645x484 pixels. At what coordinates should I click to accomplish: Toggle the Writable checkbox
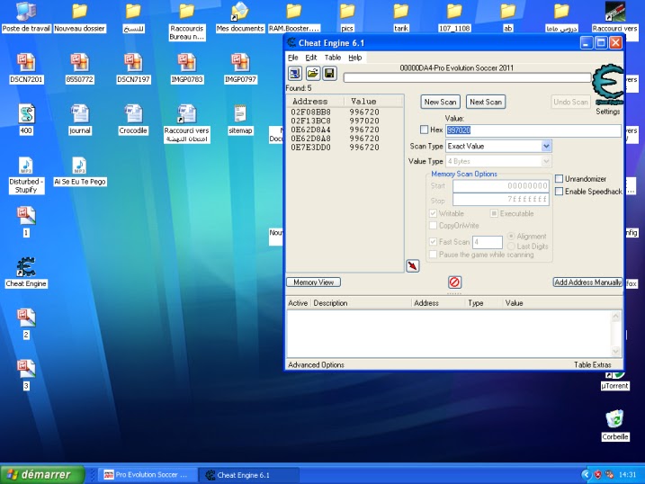433,213
